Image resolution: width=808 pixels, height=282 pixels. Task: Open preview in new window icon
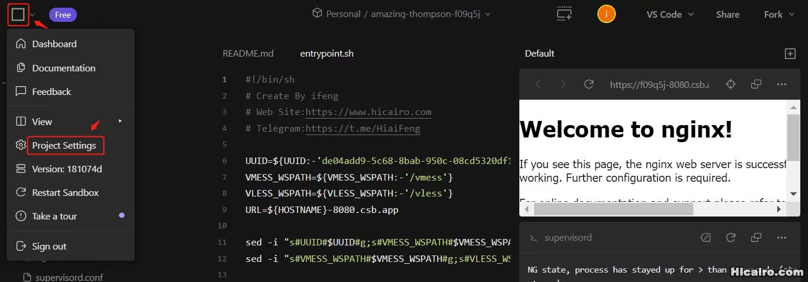coord(756,84)
